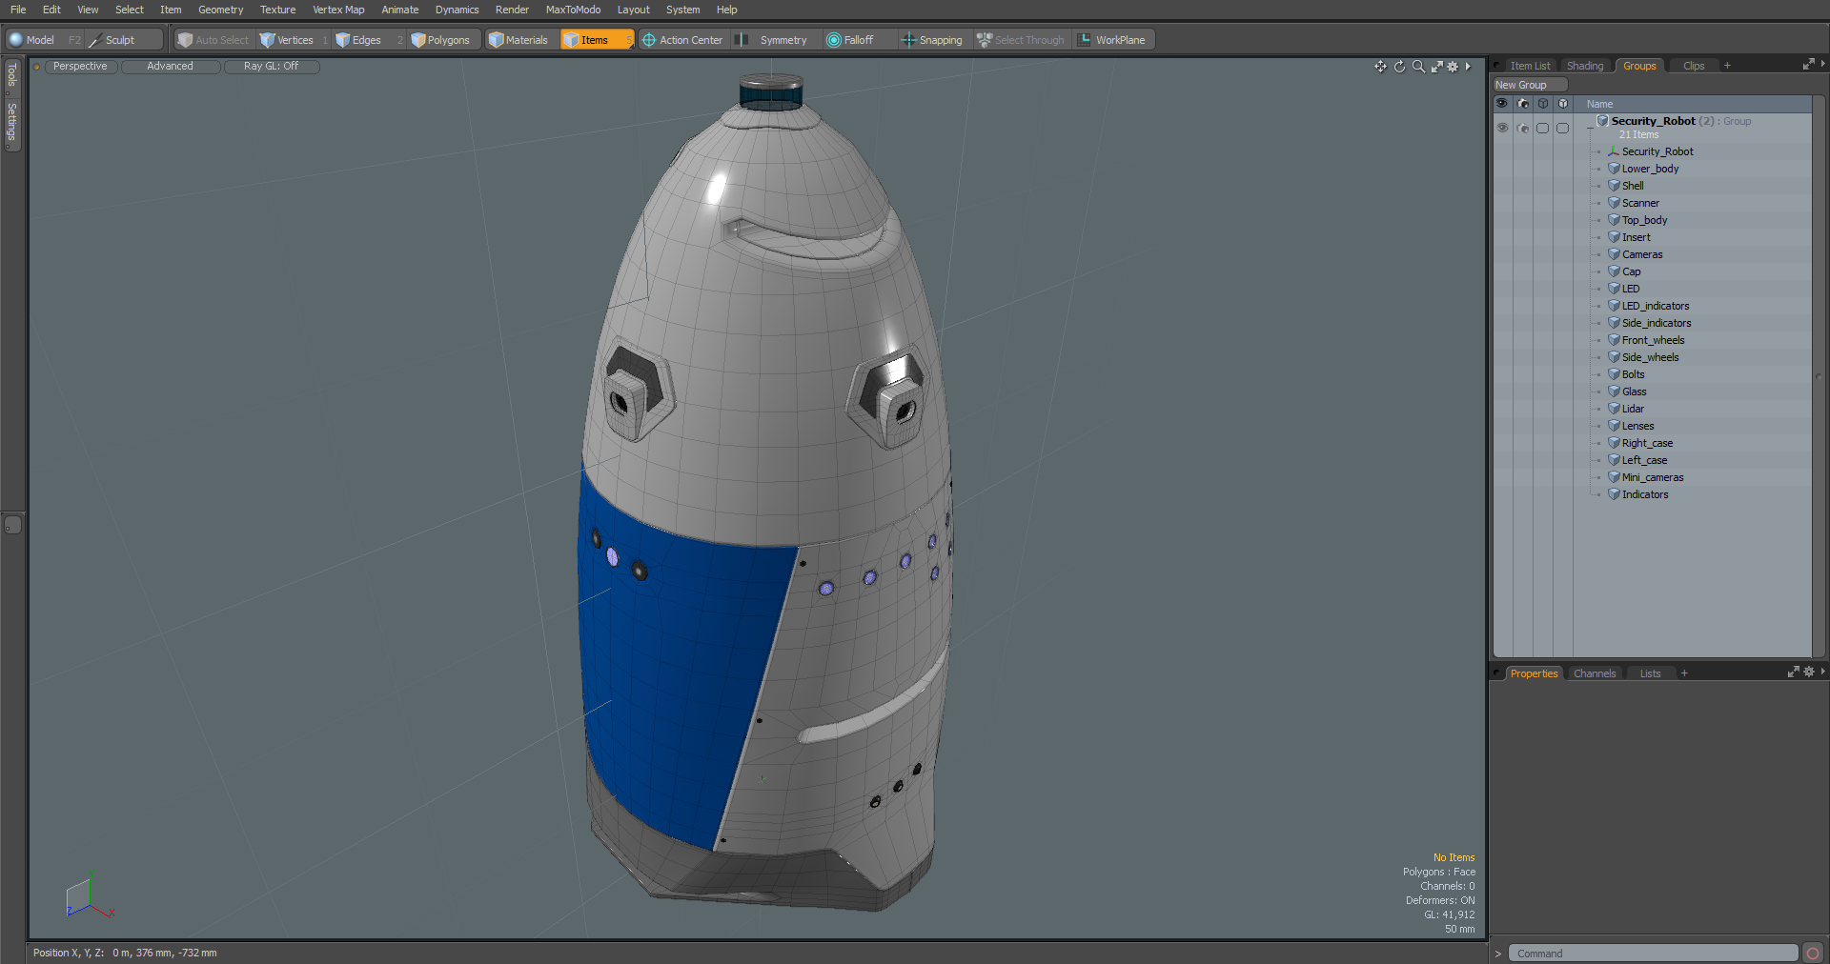1830x964 pixels.
Task: Click the viewport zoom magnifier icon
Action: [1418, 67]
